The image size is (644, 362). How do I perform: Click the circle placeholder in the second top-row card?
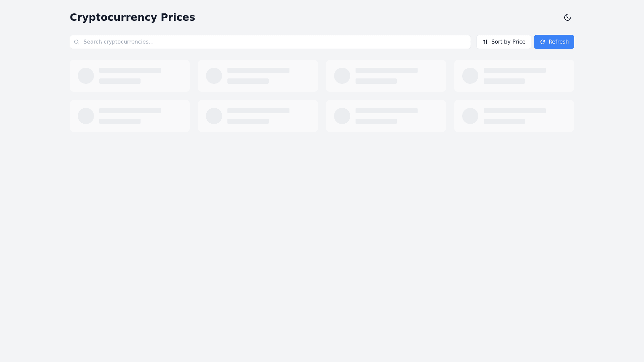coord(214,76)
